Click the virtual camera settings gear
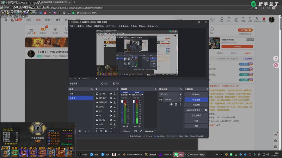The height and width of the screenshot is (158, 282). click(x=206, y=110)
